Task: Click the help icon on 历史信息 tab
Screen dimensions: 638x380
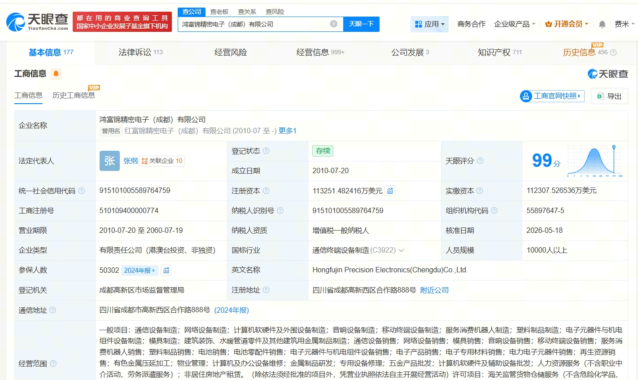Action: [613, 52]
